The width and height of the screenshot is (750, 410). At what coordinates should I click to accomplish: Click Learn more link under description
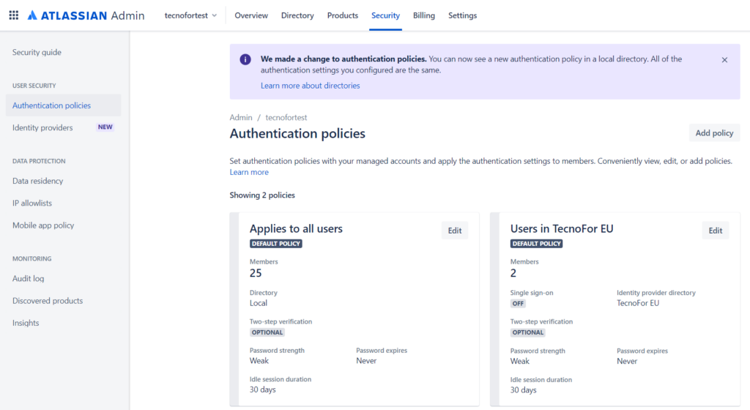[x=249, y=172]
